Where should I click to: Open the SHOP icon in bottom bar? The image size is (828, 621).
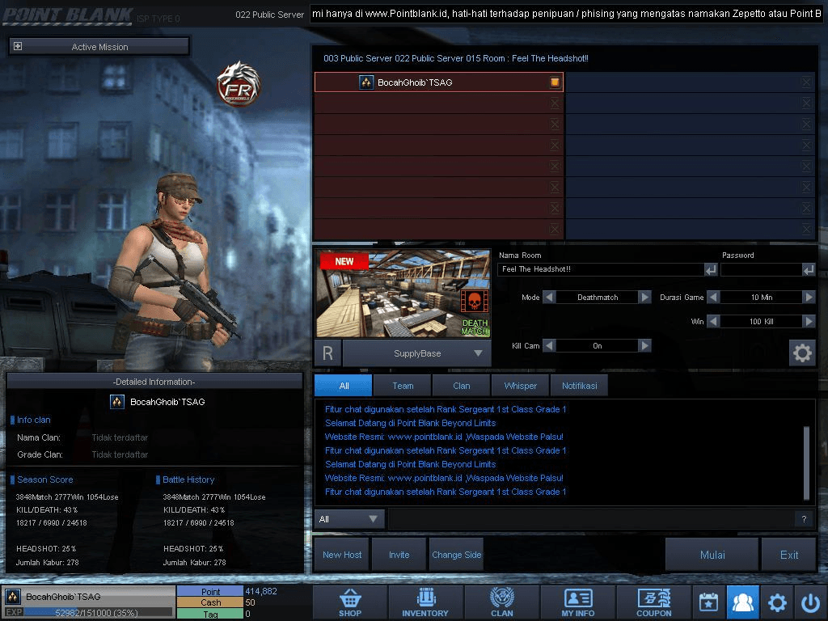349,602
